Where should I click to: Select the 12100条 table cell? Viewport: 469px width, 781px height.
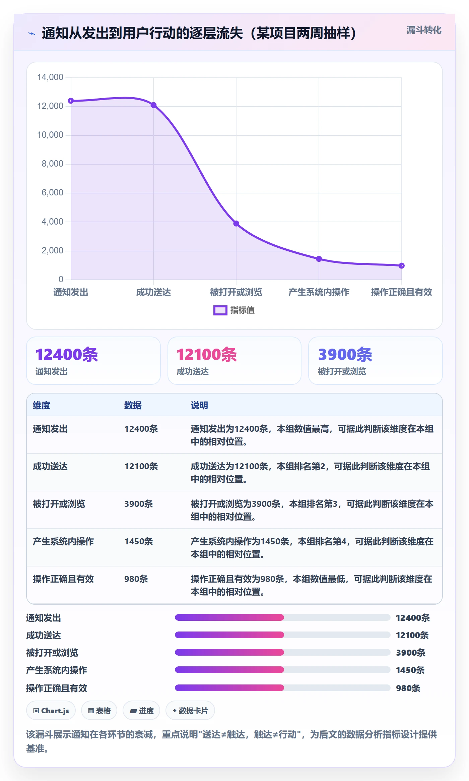pyautogui.click(x=141, y=466)
